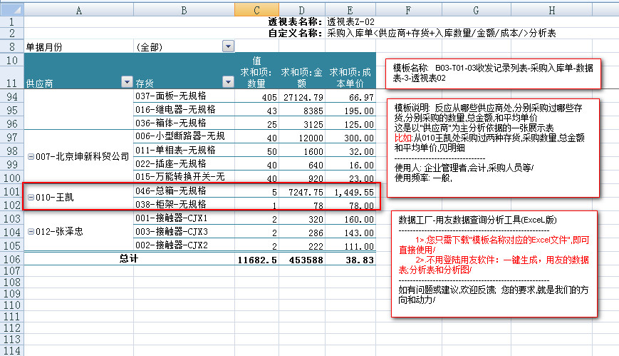Select column A header
619x356 pixels.
click(x=78, y=9)
